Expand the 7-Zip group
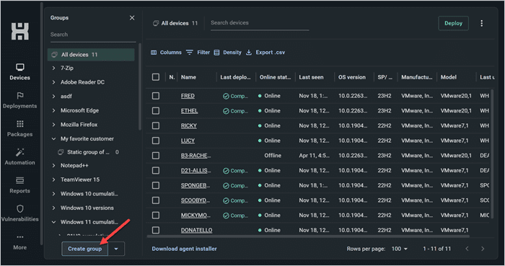 tap(54, 68)
